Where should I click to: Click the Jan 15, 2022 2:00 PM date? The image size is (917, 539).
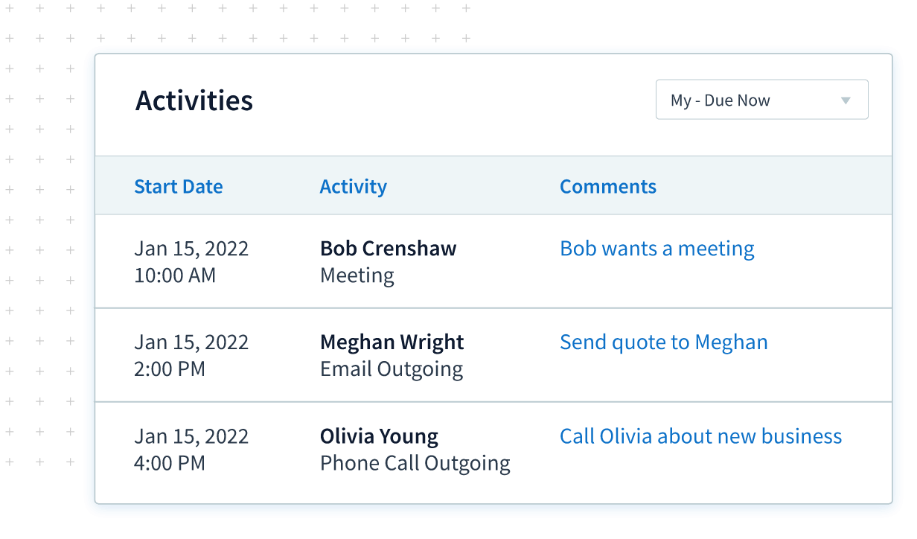191,356
